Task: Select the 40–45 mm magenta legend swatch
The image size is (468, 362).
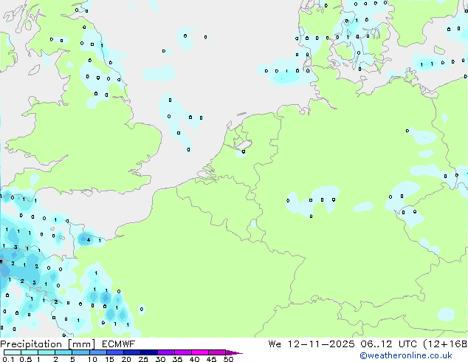Action: (200, 352)
